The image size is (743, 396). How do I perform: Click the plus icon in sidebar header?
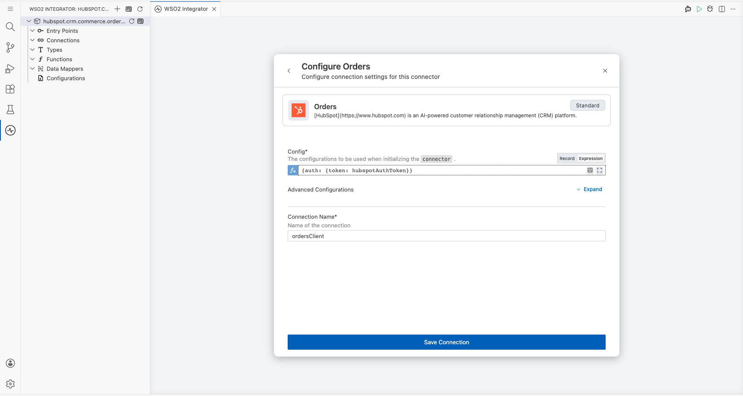coord(117,9)
